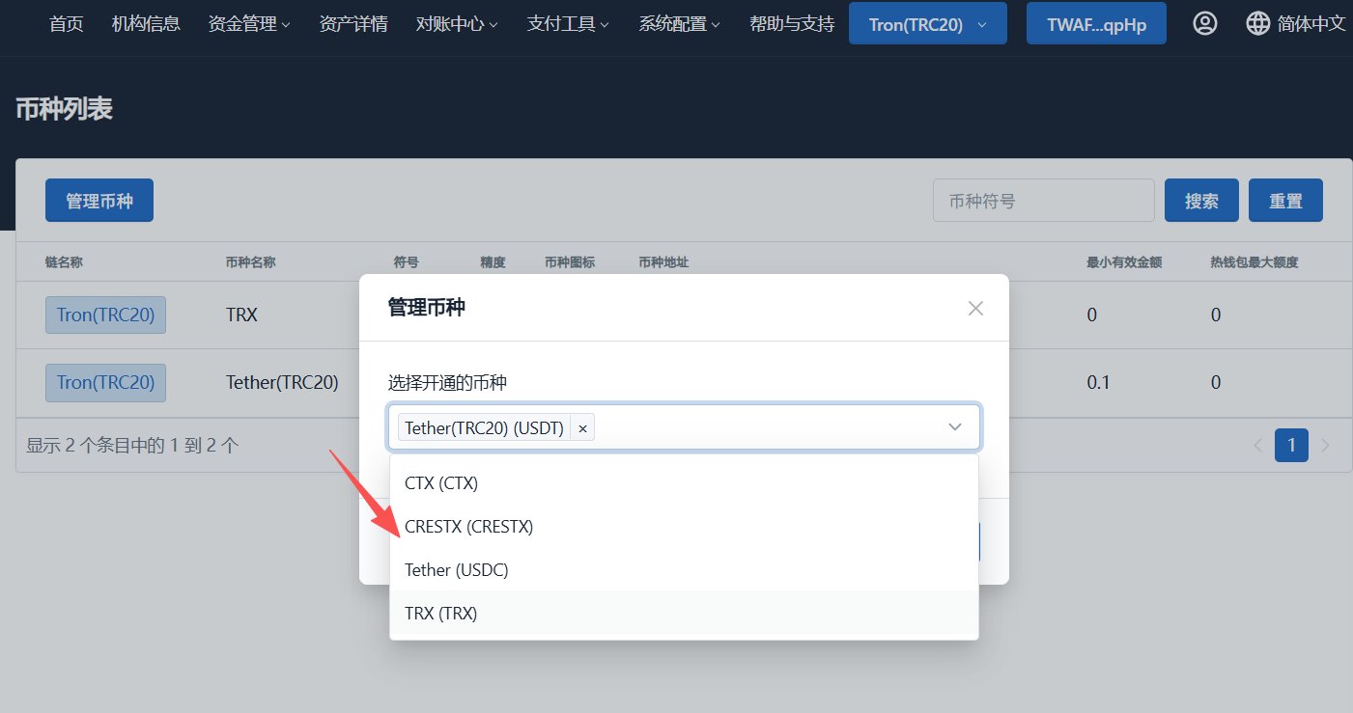
Task: Go to the 首页 menu item
Action: (x=65, y=23)
